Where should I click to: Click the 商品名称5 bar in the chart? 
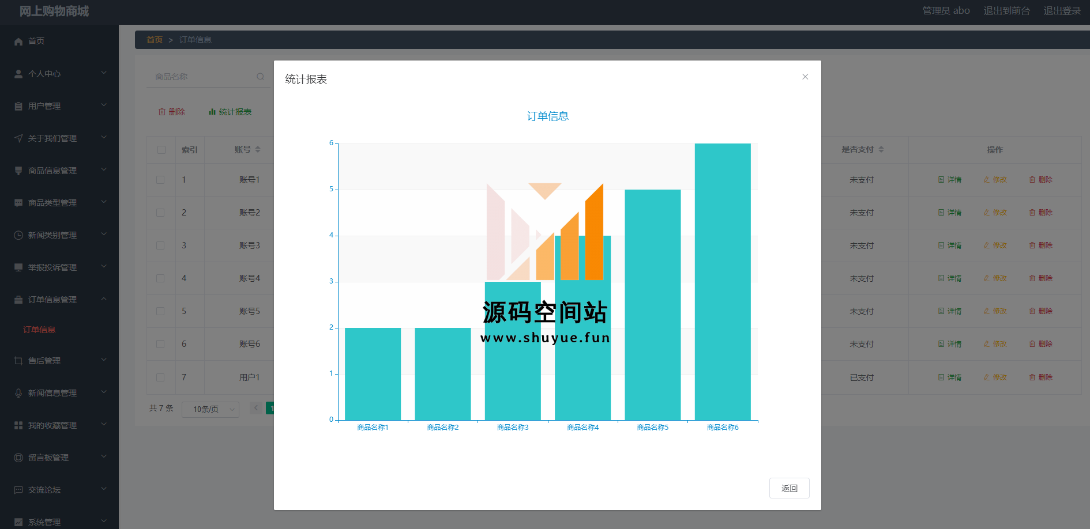click(653, 305)
